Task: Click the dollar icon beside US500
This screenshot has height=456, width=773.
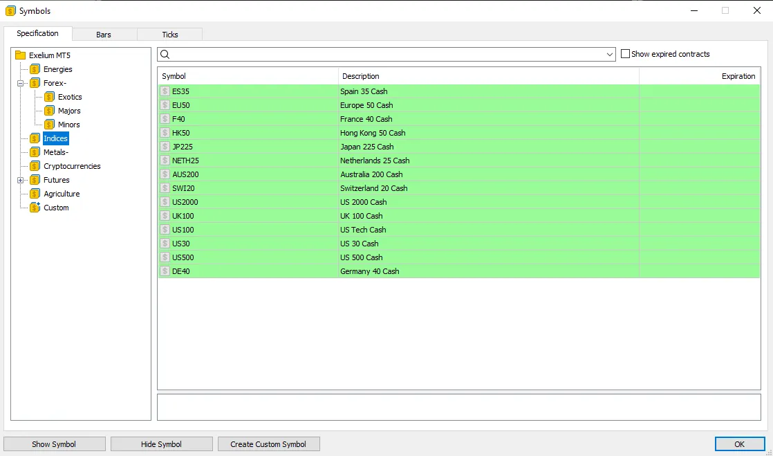Action: click(165, 257)
